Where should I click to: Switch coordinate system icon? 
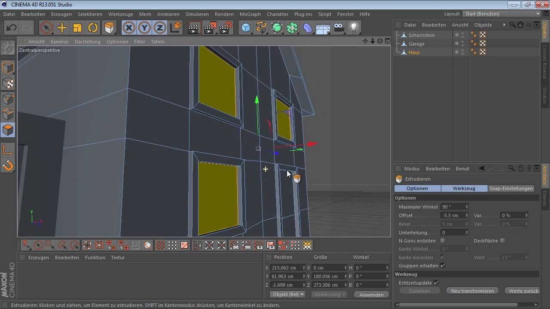click(176, 28)
